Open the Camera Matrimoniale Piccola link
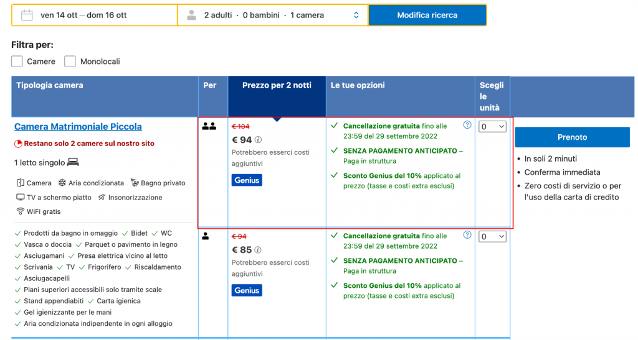Viewport: 638px width, 340px height. point(78,127)
